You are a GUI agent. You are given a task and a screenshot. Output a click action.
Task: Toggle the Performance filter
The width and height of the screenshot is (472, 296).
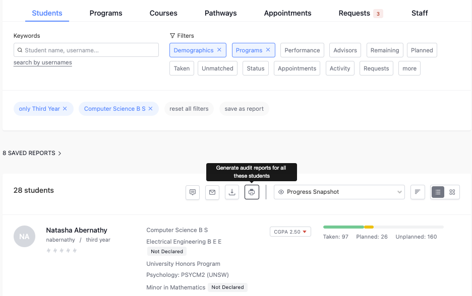click(x=302, y=50)
